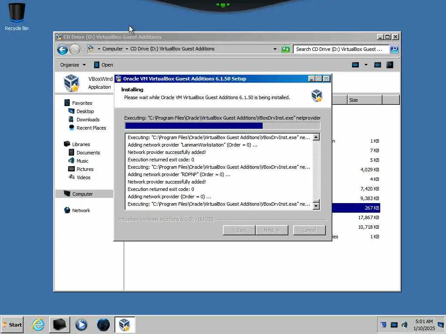Click the search magnifier icon
Image resolution: width=446 pixels, height=334 pixels.
tap(394, 49)
